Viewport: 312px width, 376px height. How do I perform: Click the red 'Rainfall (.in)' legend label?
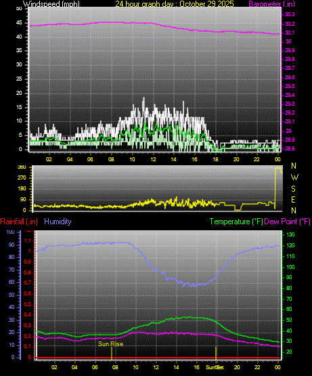19,222
